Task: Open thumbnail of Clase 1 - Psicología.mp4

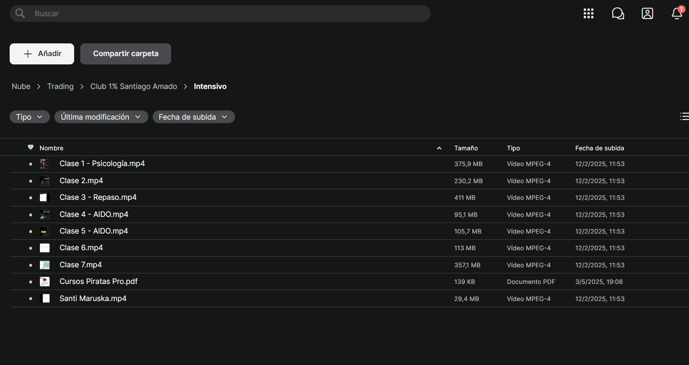Action: (45, 164)
